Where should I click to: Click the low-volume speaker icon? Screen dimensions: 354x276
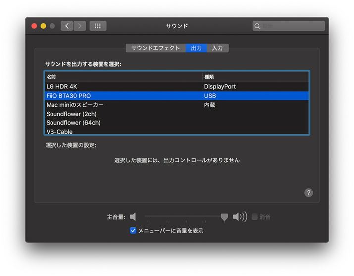point(133,217)
